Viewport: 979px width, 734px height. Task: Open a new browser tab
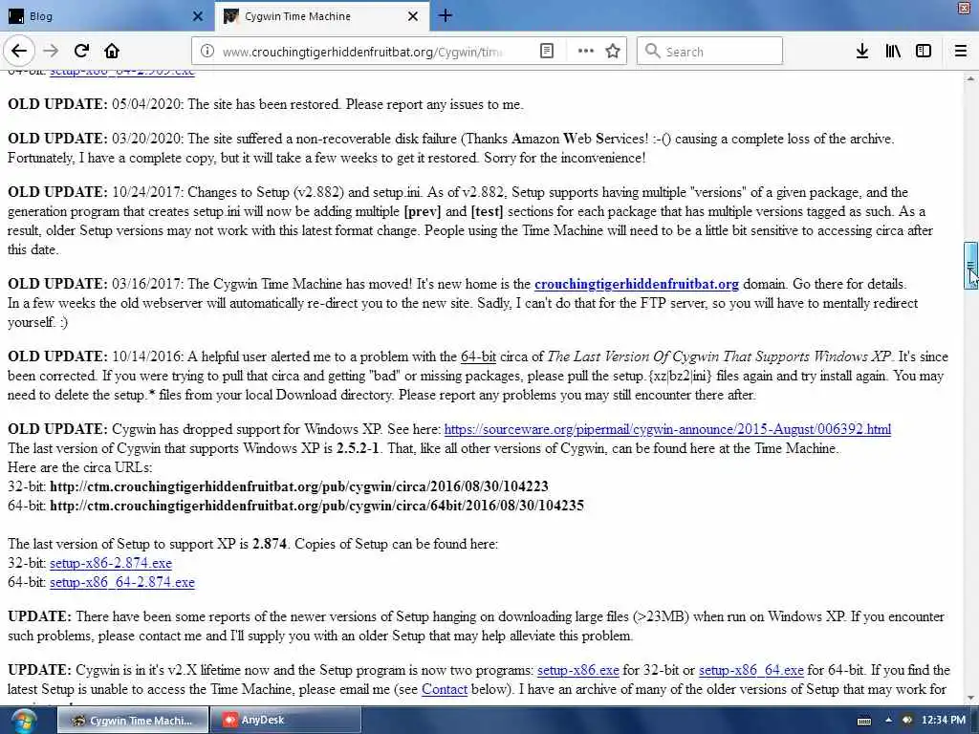click(446, 15)
